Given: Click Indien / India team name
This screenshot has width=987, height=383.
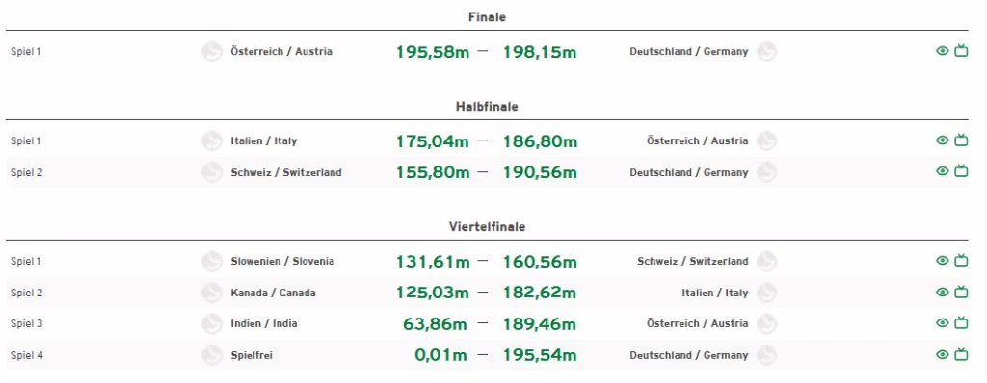Looking at the screenshot, I should coord(264,324).
